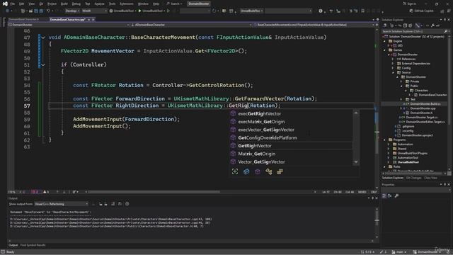Image resolution: width=453 pixels, height=255 pixels.
Task: Open the ADomainBaseCharacter type navigation dropdown
Action: click(190, 25)
